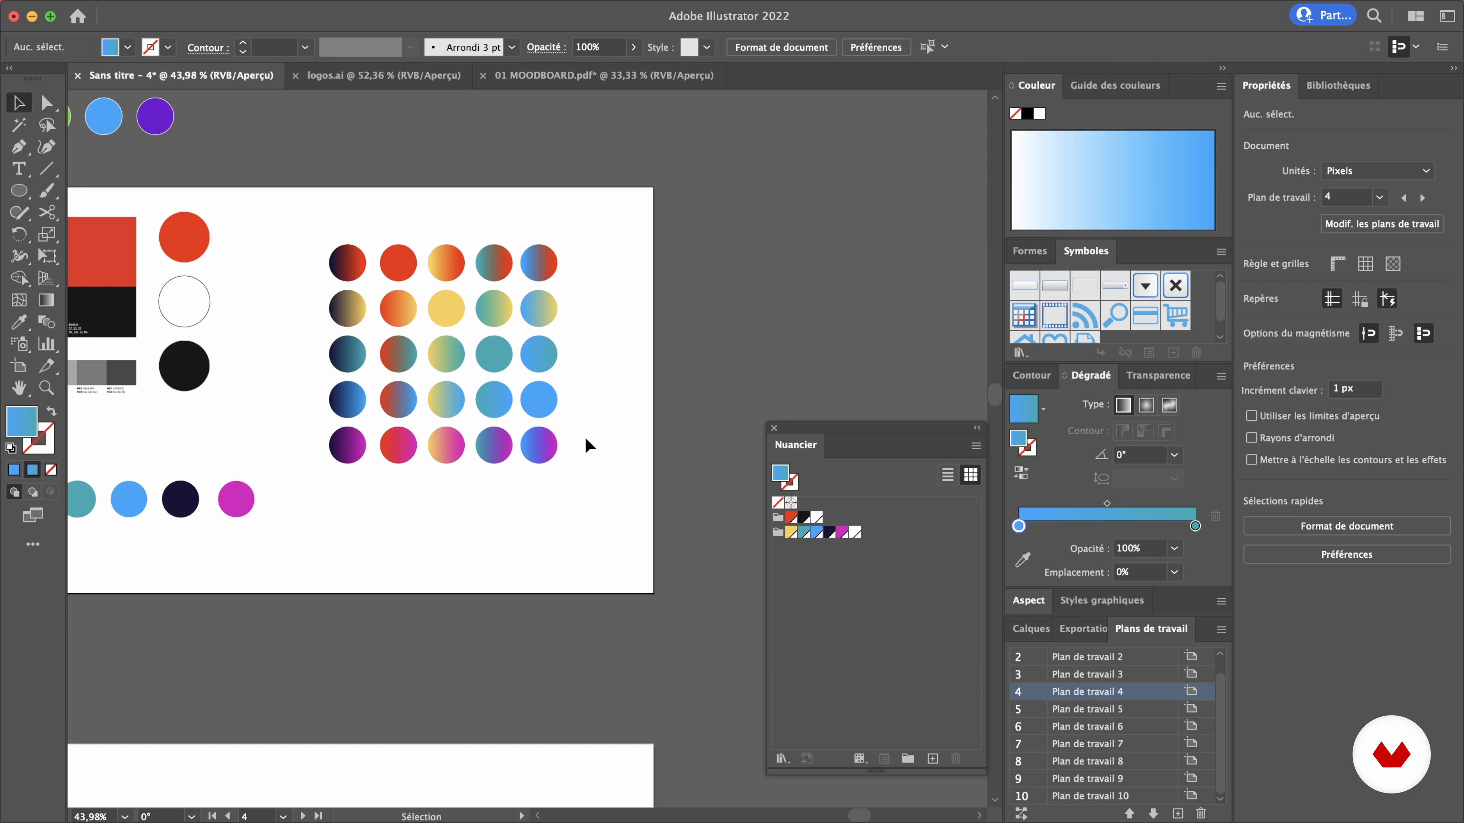Click Format de document under Sélections rapides
1464x823 pixels.
[1346, 526]
